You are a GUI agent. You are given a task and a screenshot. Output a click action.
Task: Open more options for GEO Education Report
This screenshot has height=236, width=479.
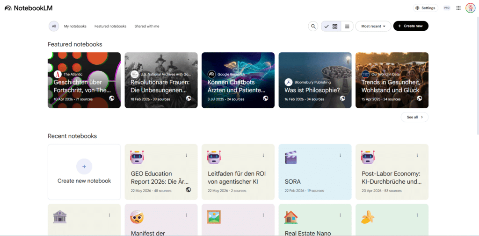tap(186, 155)
